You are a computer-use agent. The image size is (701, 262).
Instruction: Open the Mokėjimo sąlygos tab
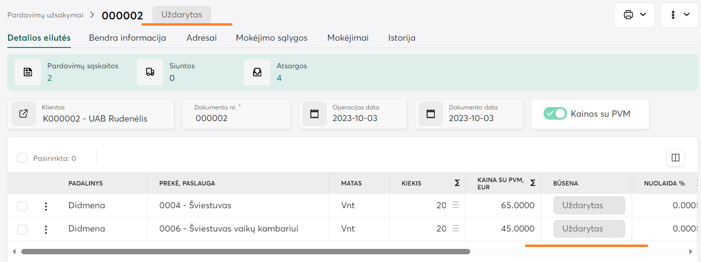pos(271,38)
